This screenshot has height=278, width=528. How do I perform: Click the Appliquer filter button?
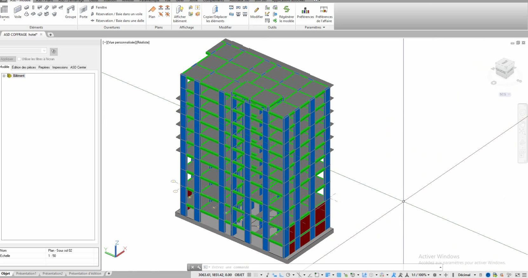7,59
